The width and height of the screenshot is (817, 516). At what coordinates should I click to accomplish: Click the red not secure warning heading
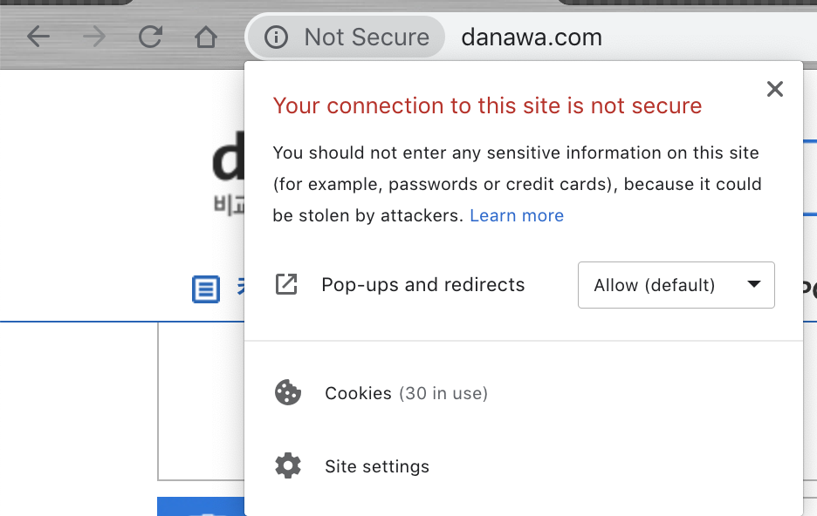[487, 106]
